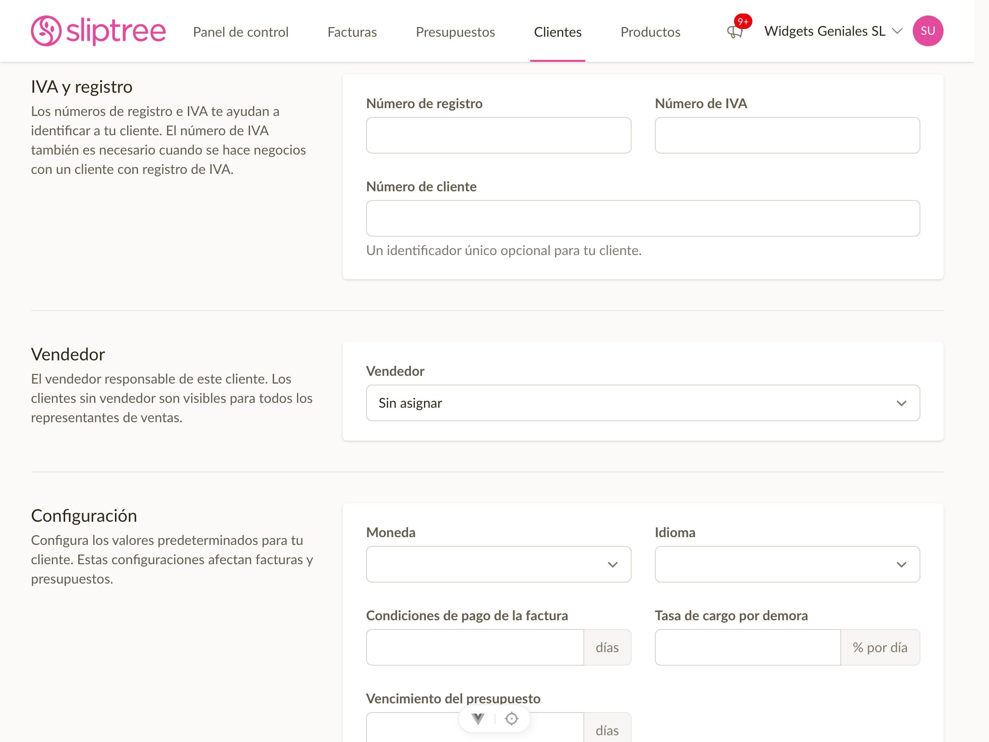Viewport: 989px width, 742px height.
Task: Click the 'Idioma' label
Action: pos(675,532)
